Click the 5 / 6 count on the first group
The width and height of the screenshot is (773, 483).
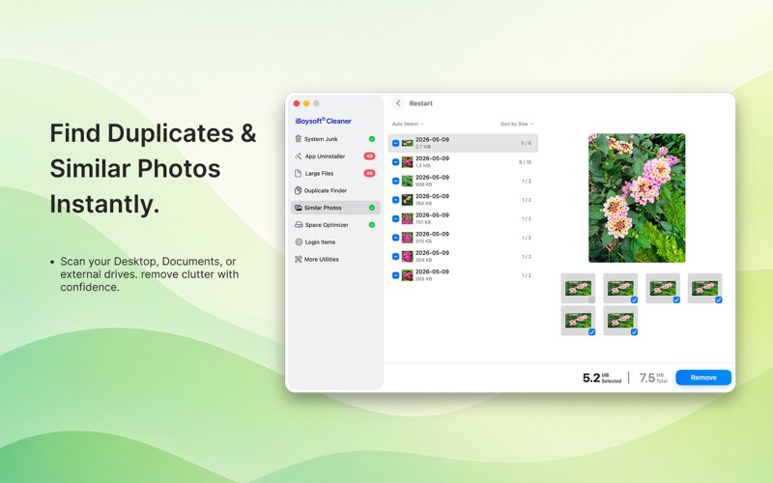pos(526,143)
